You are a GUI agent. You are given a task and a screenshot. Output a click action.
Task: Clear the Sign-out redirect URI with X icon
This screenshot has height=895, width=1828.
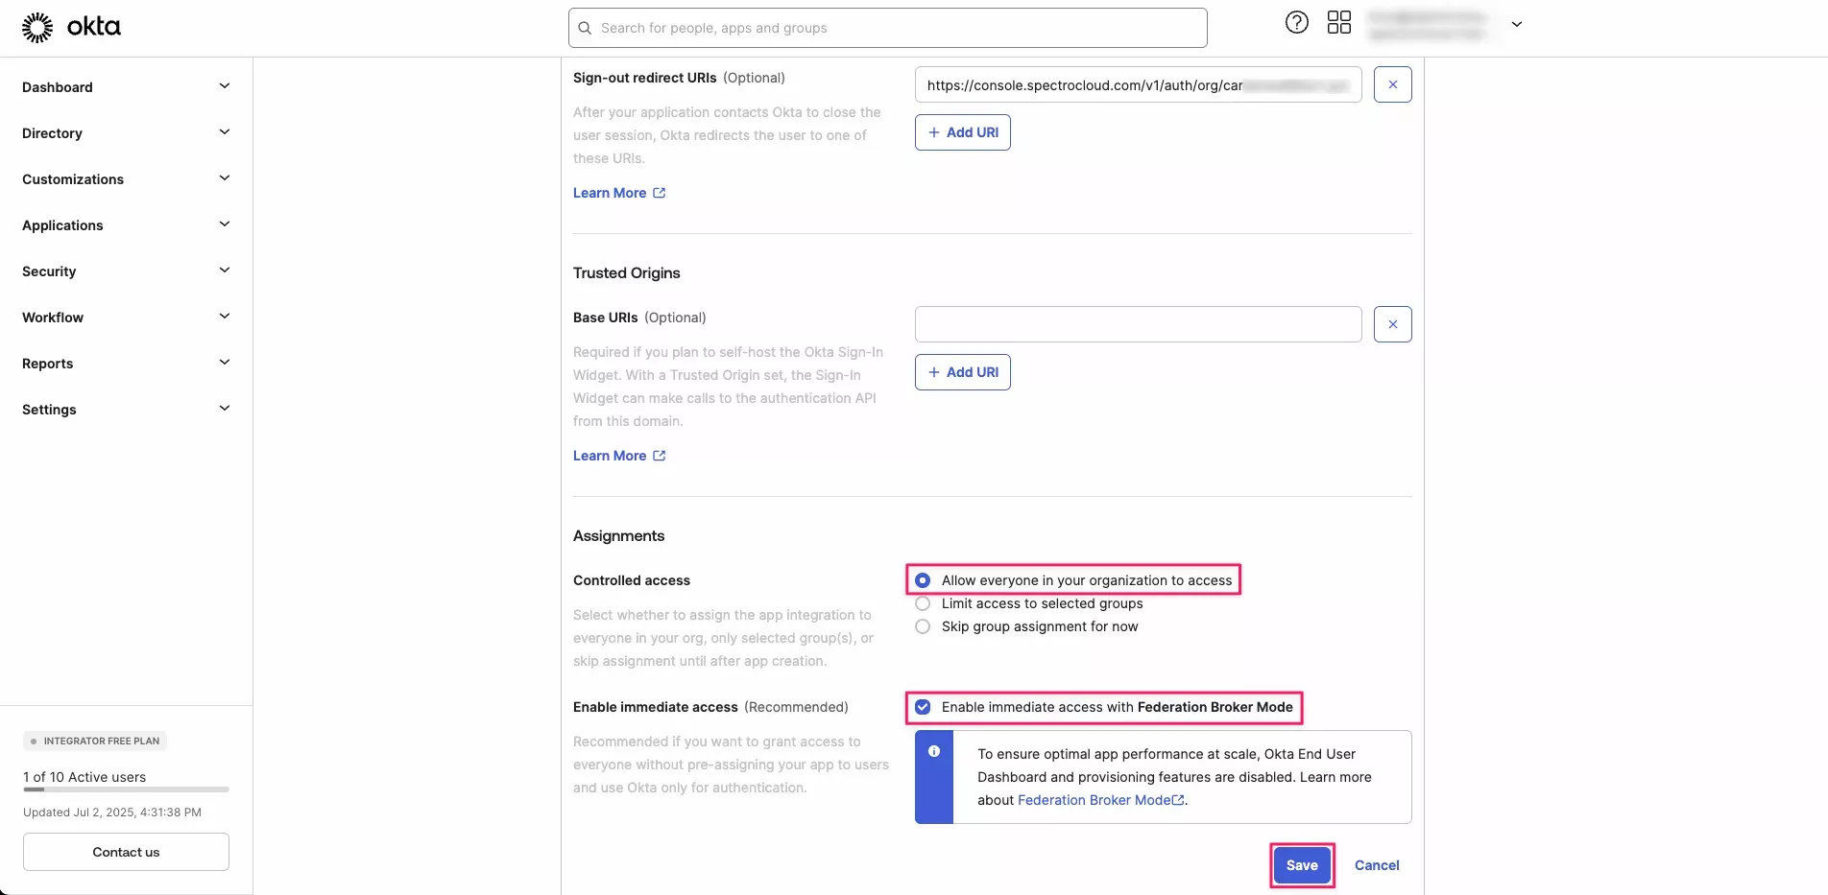click(1392, 84)
